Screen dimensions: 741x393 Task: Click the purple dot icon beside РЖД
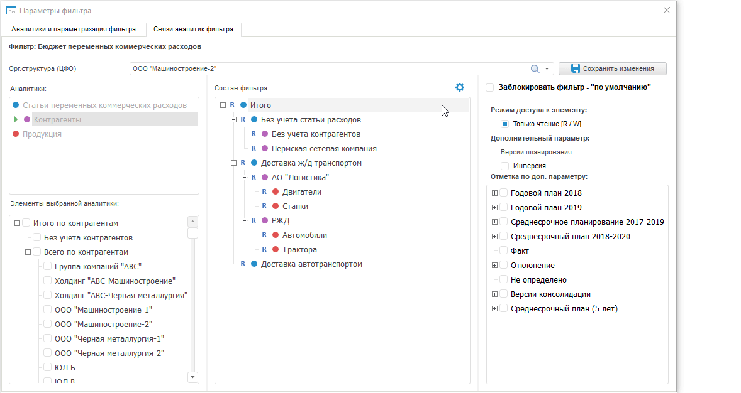click(x=265, y=221)
